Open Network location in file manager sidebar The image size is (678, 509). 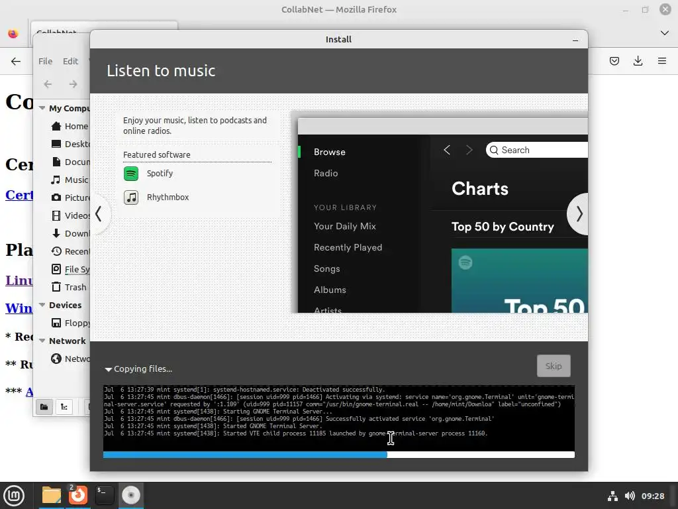(x=70, y=359)
